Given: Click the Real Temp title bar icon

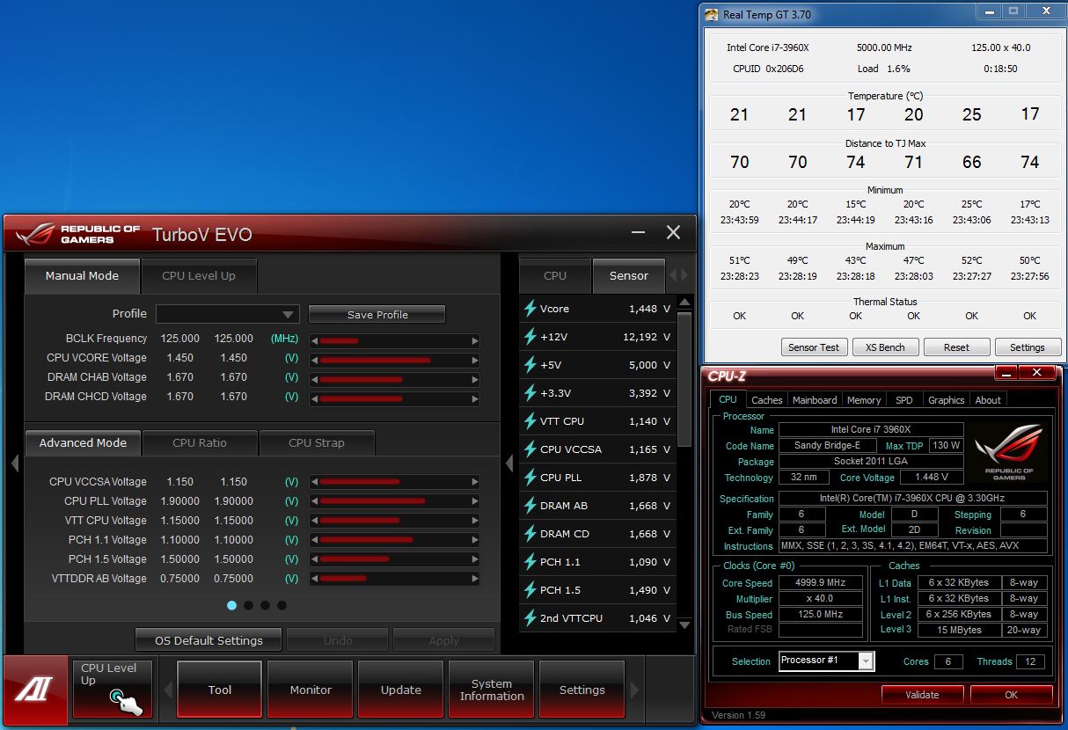Looking at the screenshot, I should [712, 14].
